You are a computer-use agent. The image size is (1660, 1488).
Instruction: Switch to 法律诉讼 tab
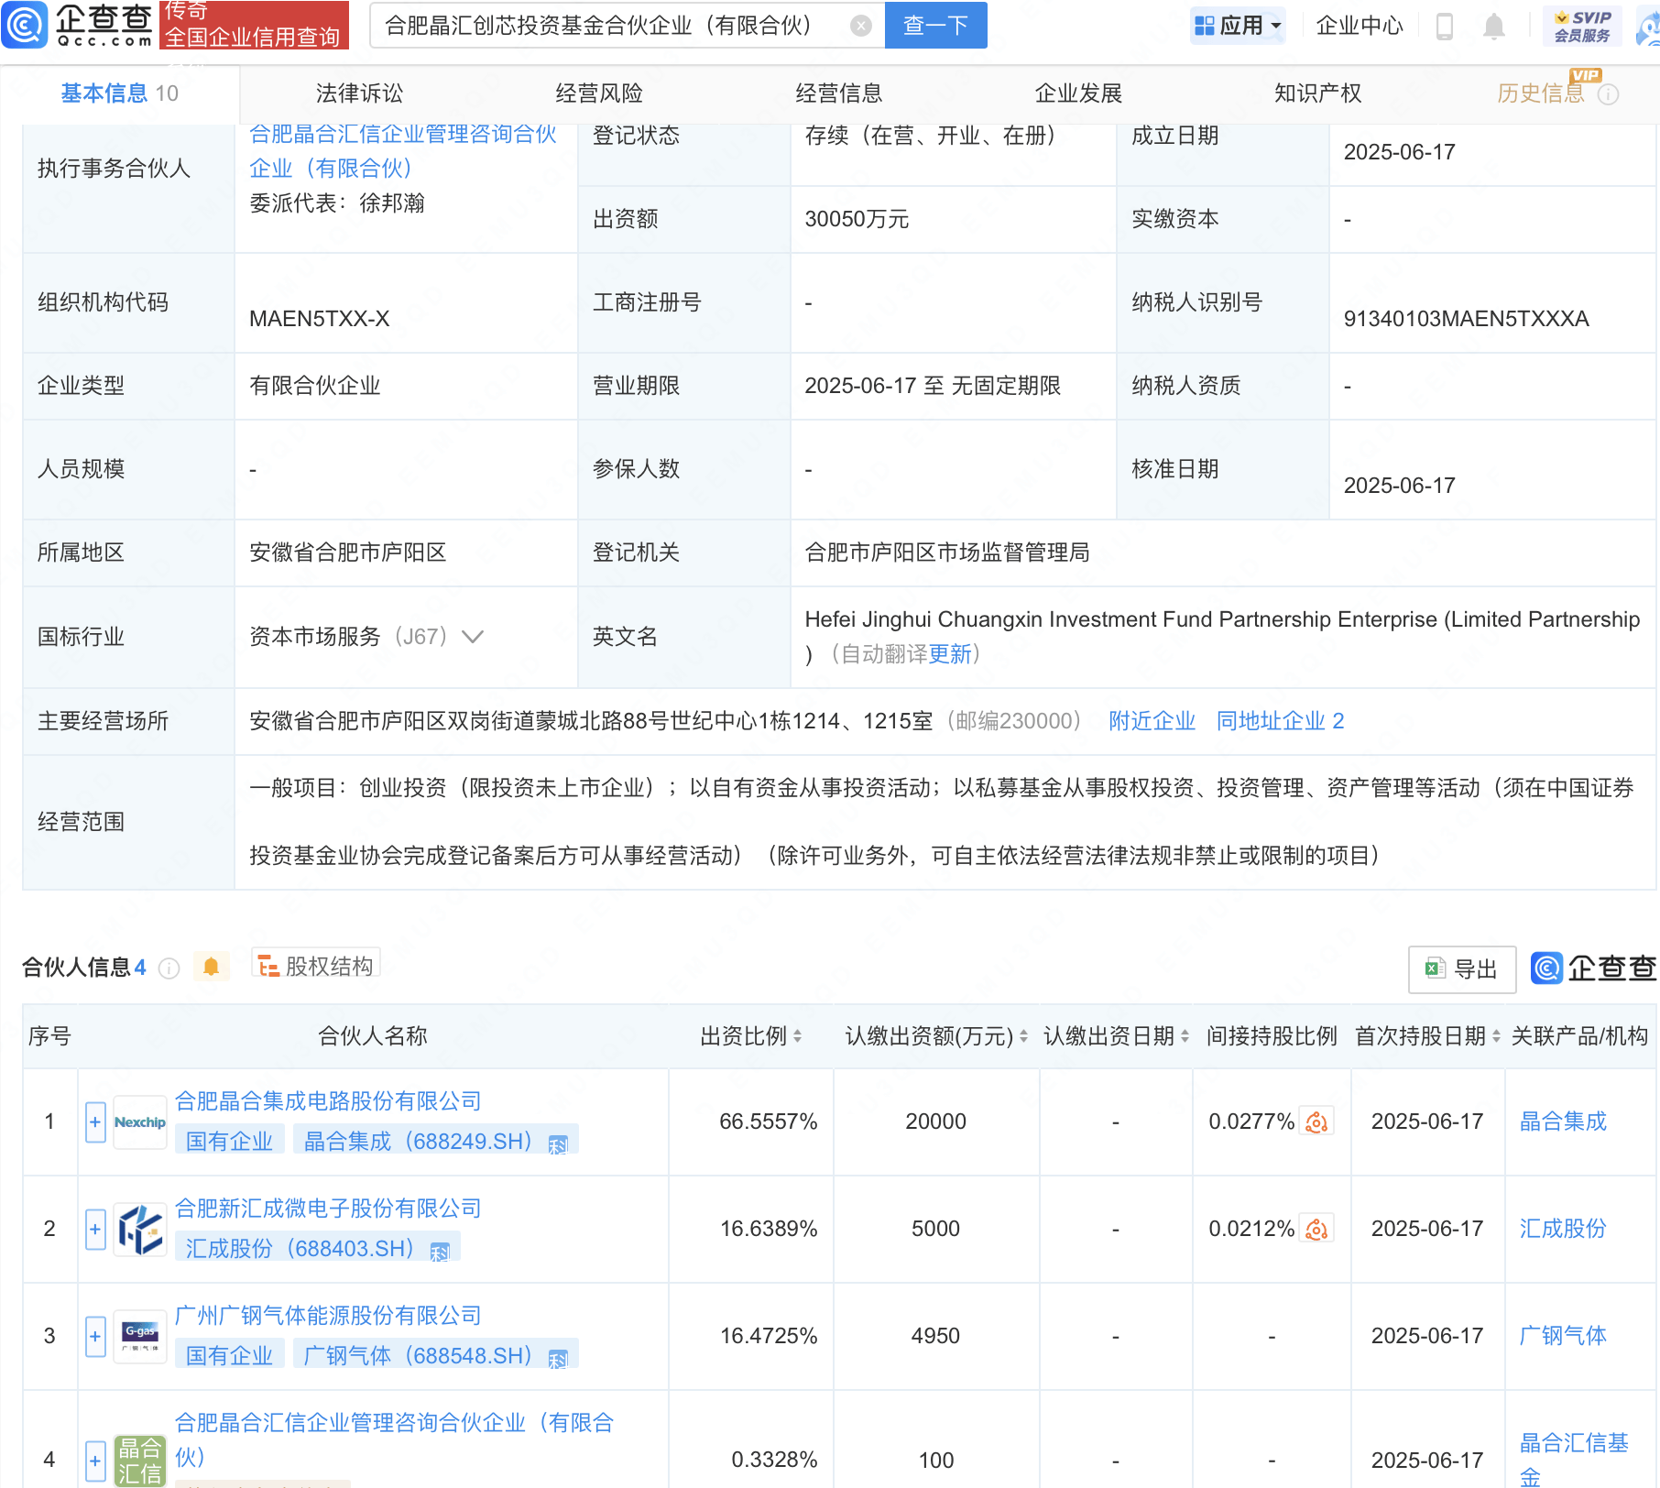(x=359, y=93)
